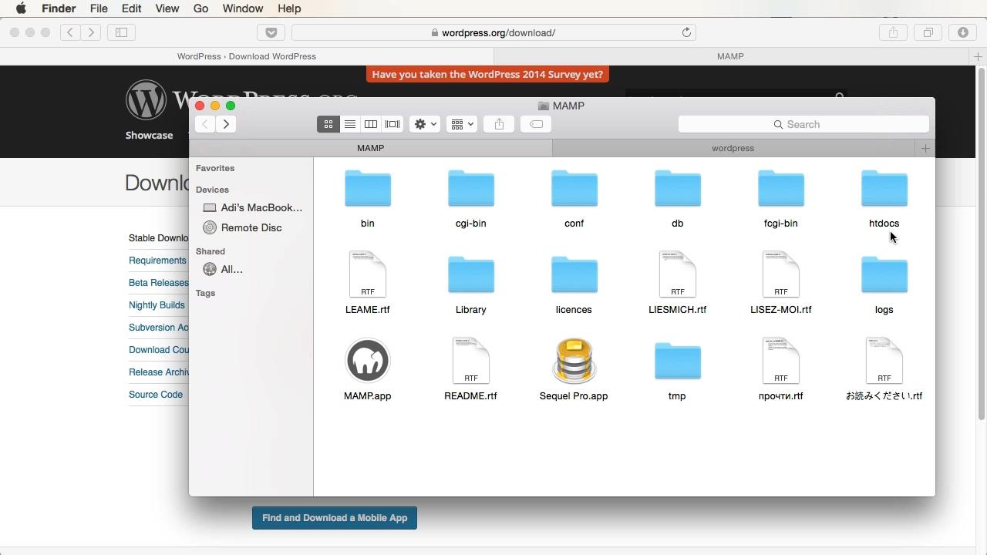Click the Finder Edit Tags button
Image resolution: width=987 pixels, height=555 pixels.
coord(536,124)
